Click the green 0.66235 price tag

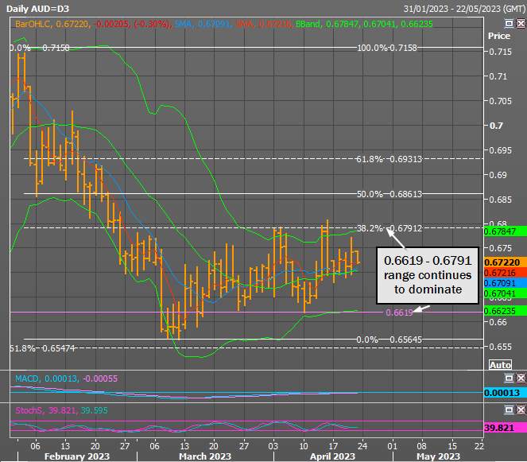[x=506, y=311]
